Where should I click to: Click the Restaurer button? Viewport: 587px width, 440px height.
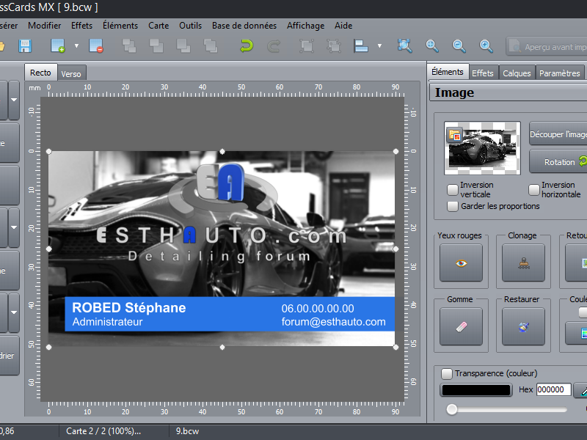523,326
